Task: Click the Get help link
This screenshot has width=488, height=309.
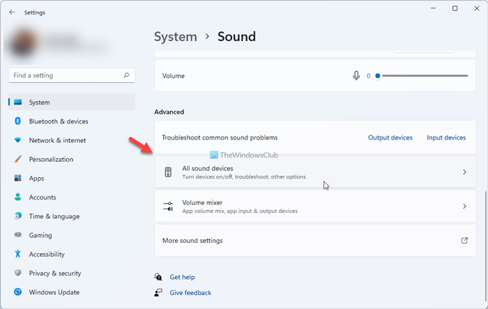Action: coord(182,277)
